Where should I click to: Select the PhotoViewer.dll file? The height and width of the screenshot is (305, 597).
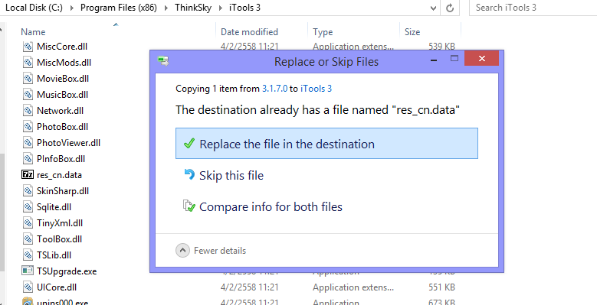68,143
